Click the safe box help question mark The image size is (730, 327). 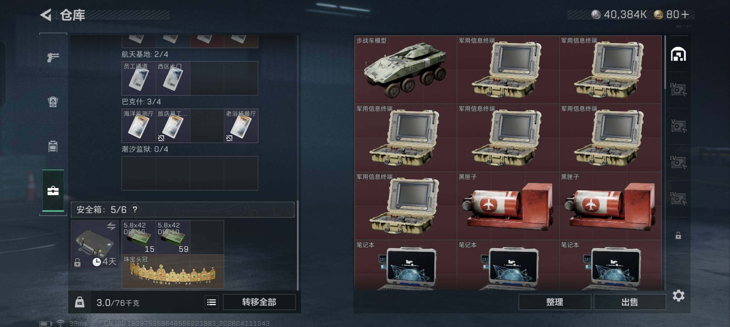click(135, 210)
